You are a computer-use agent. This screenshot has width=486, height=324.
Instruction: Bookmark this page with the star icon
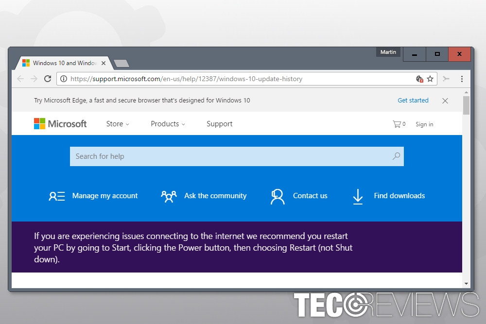pos(430,79)
